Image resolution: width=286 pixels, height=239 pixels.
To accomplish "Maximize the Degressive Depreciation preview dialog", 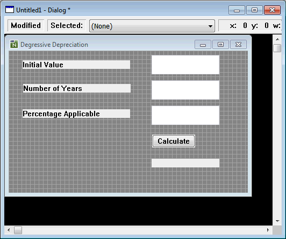I will (x=220, y=45).
